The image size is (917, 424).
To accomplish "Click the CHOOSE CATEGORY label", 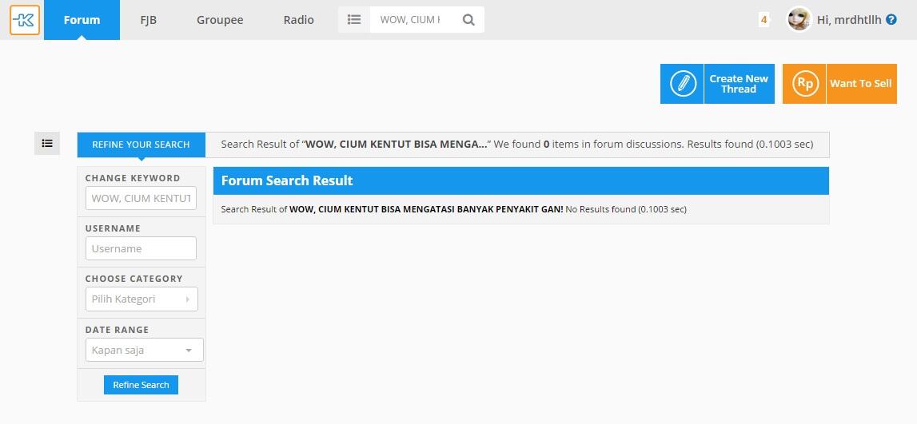I will [x=134, y=279].
